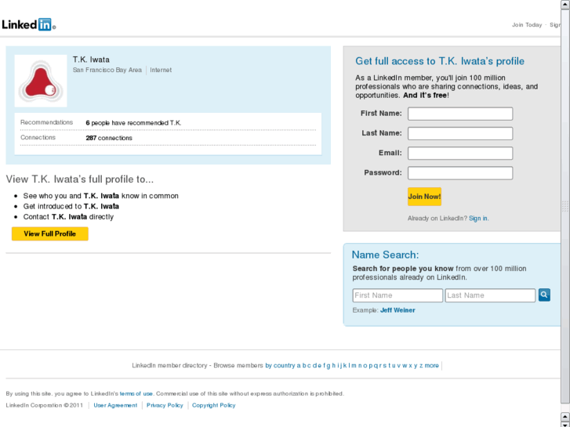Image resolution: width=570 pixels, height=427 pixels.
Task: Click the scrollbar up arrow at top
Action: [x=565, y=5]
